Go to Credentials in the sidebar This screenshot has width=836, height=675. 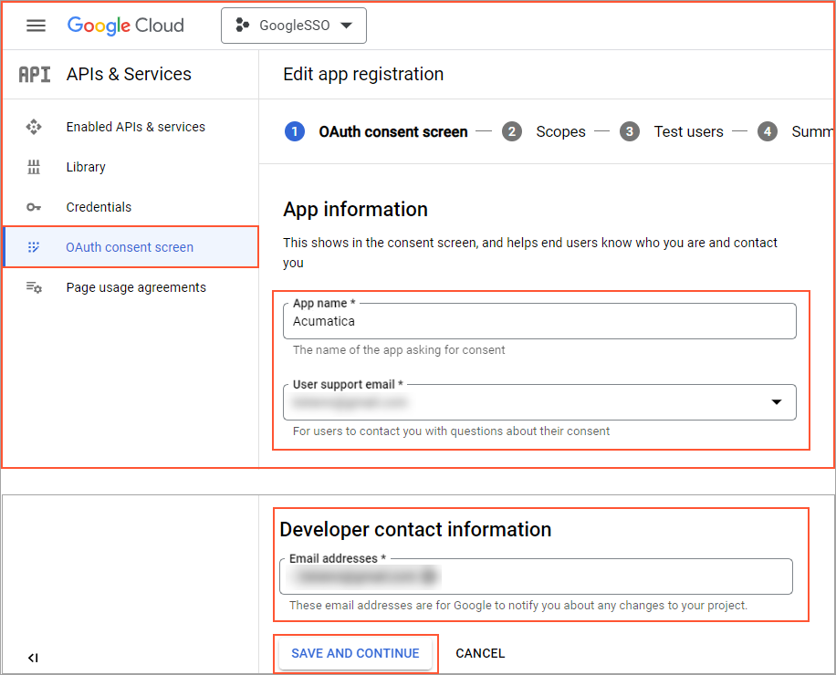[x=99, y=207]
